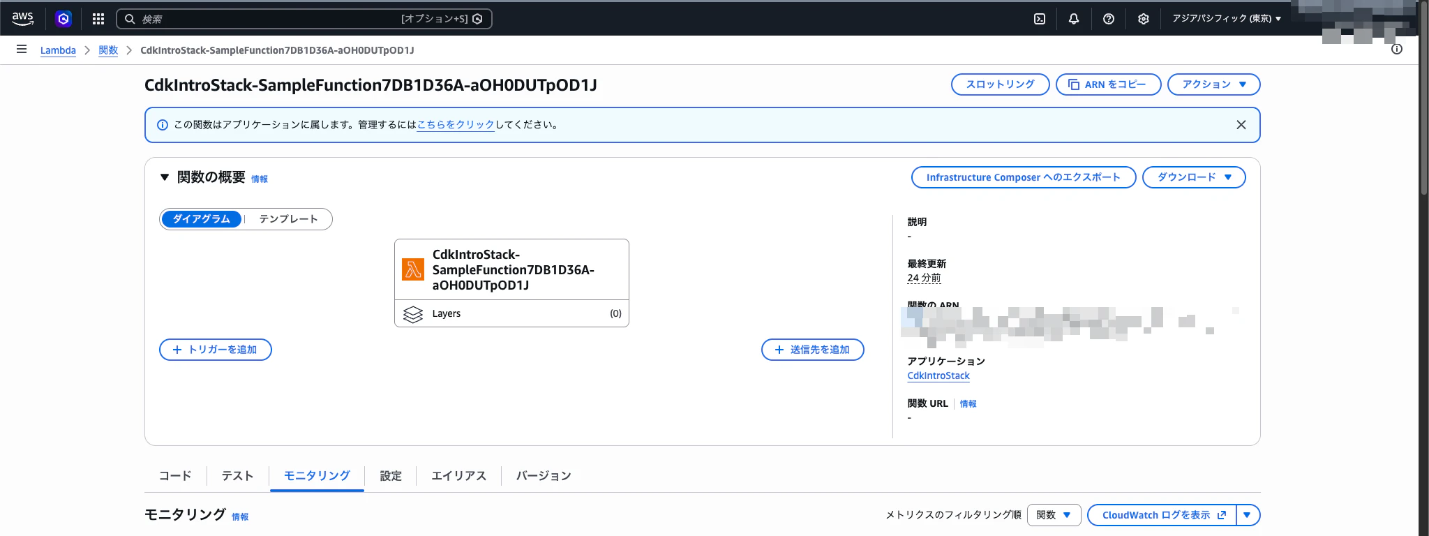Image resolution: width=1429 pixels, height=536 pixels.
Task: Open the services grid menu
Action: coord(98,19)
